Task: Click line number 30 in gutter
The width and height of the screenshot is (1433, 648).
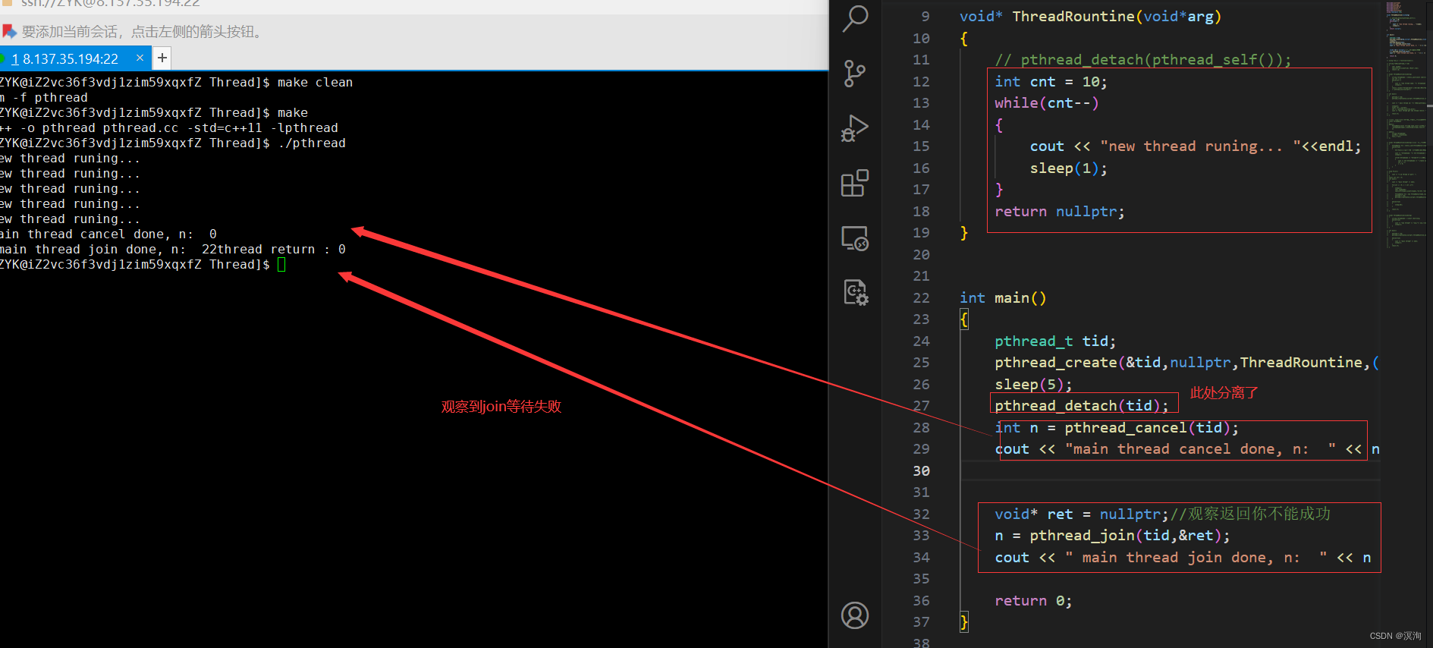Action: 921,470
